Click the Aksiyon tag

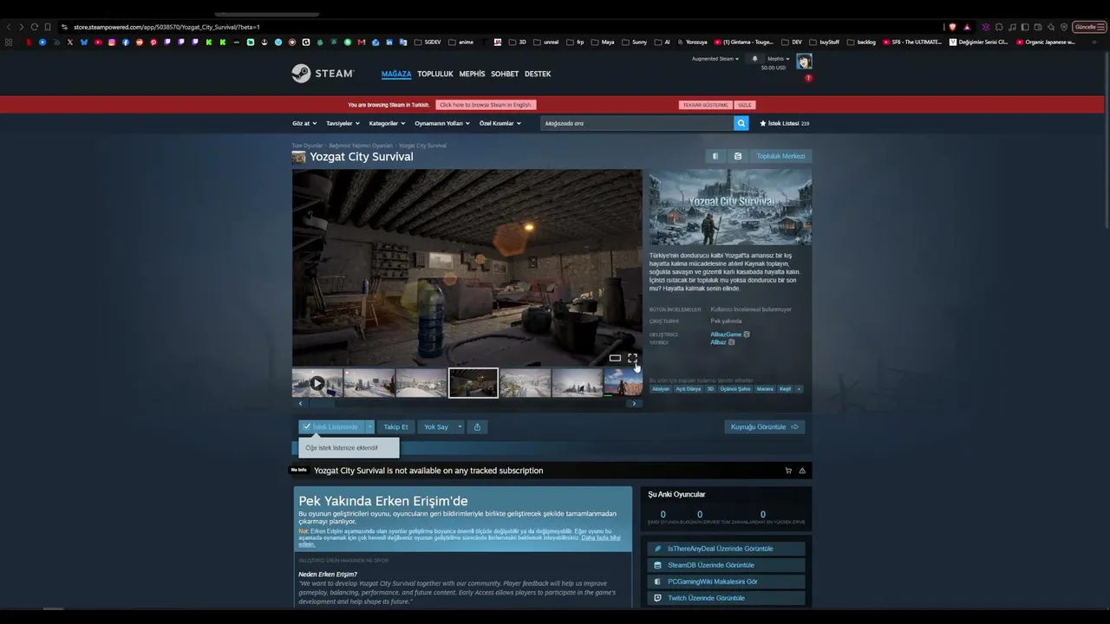pos(661,389)
